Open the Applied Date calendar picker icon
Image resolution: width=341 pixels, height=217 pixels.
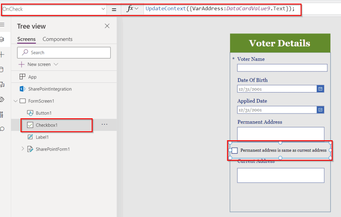320,110
